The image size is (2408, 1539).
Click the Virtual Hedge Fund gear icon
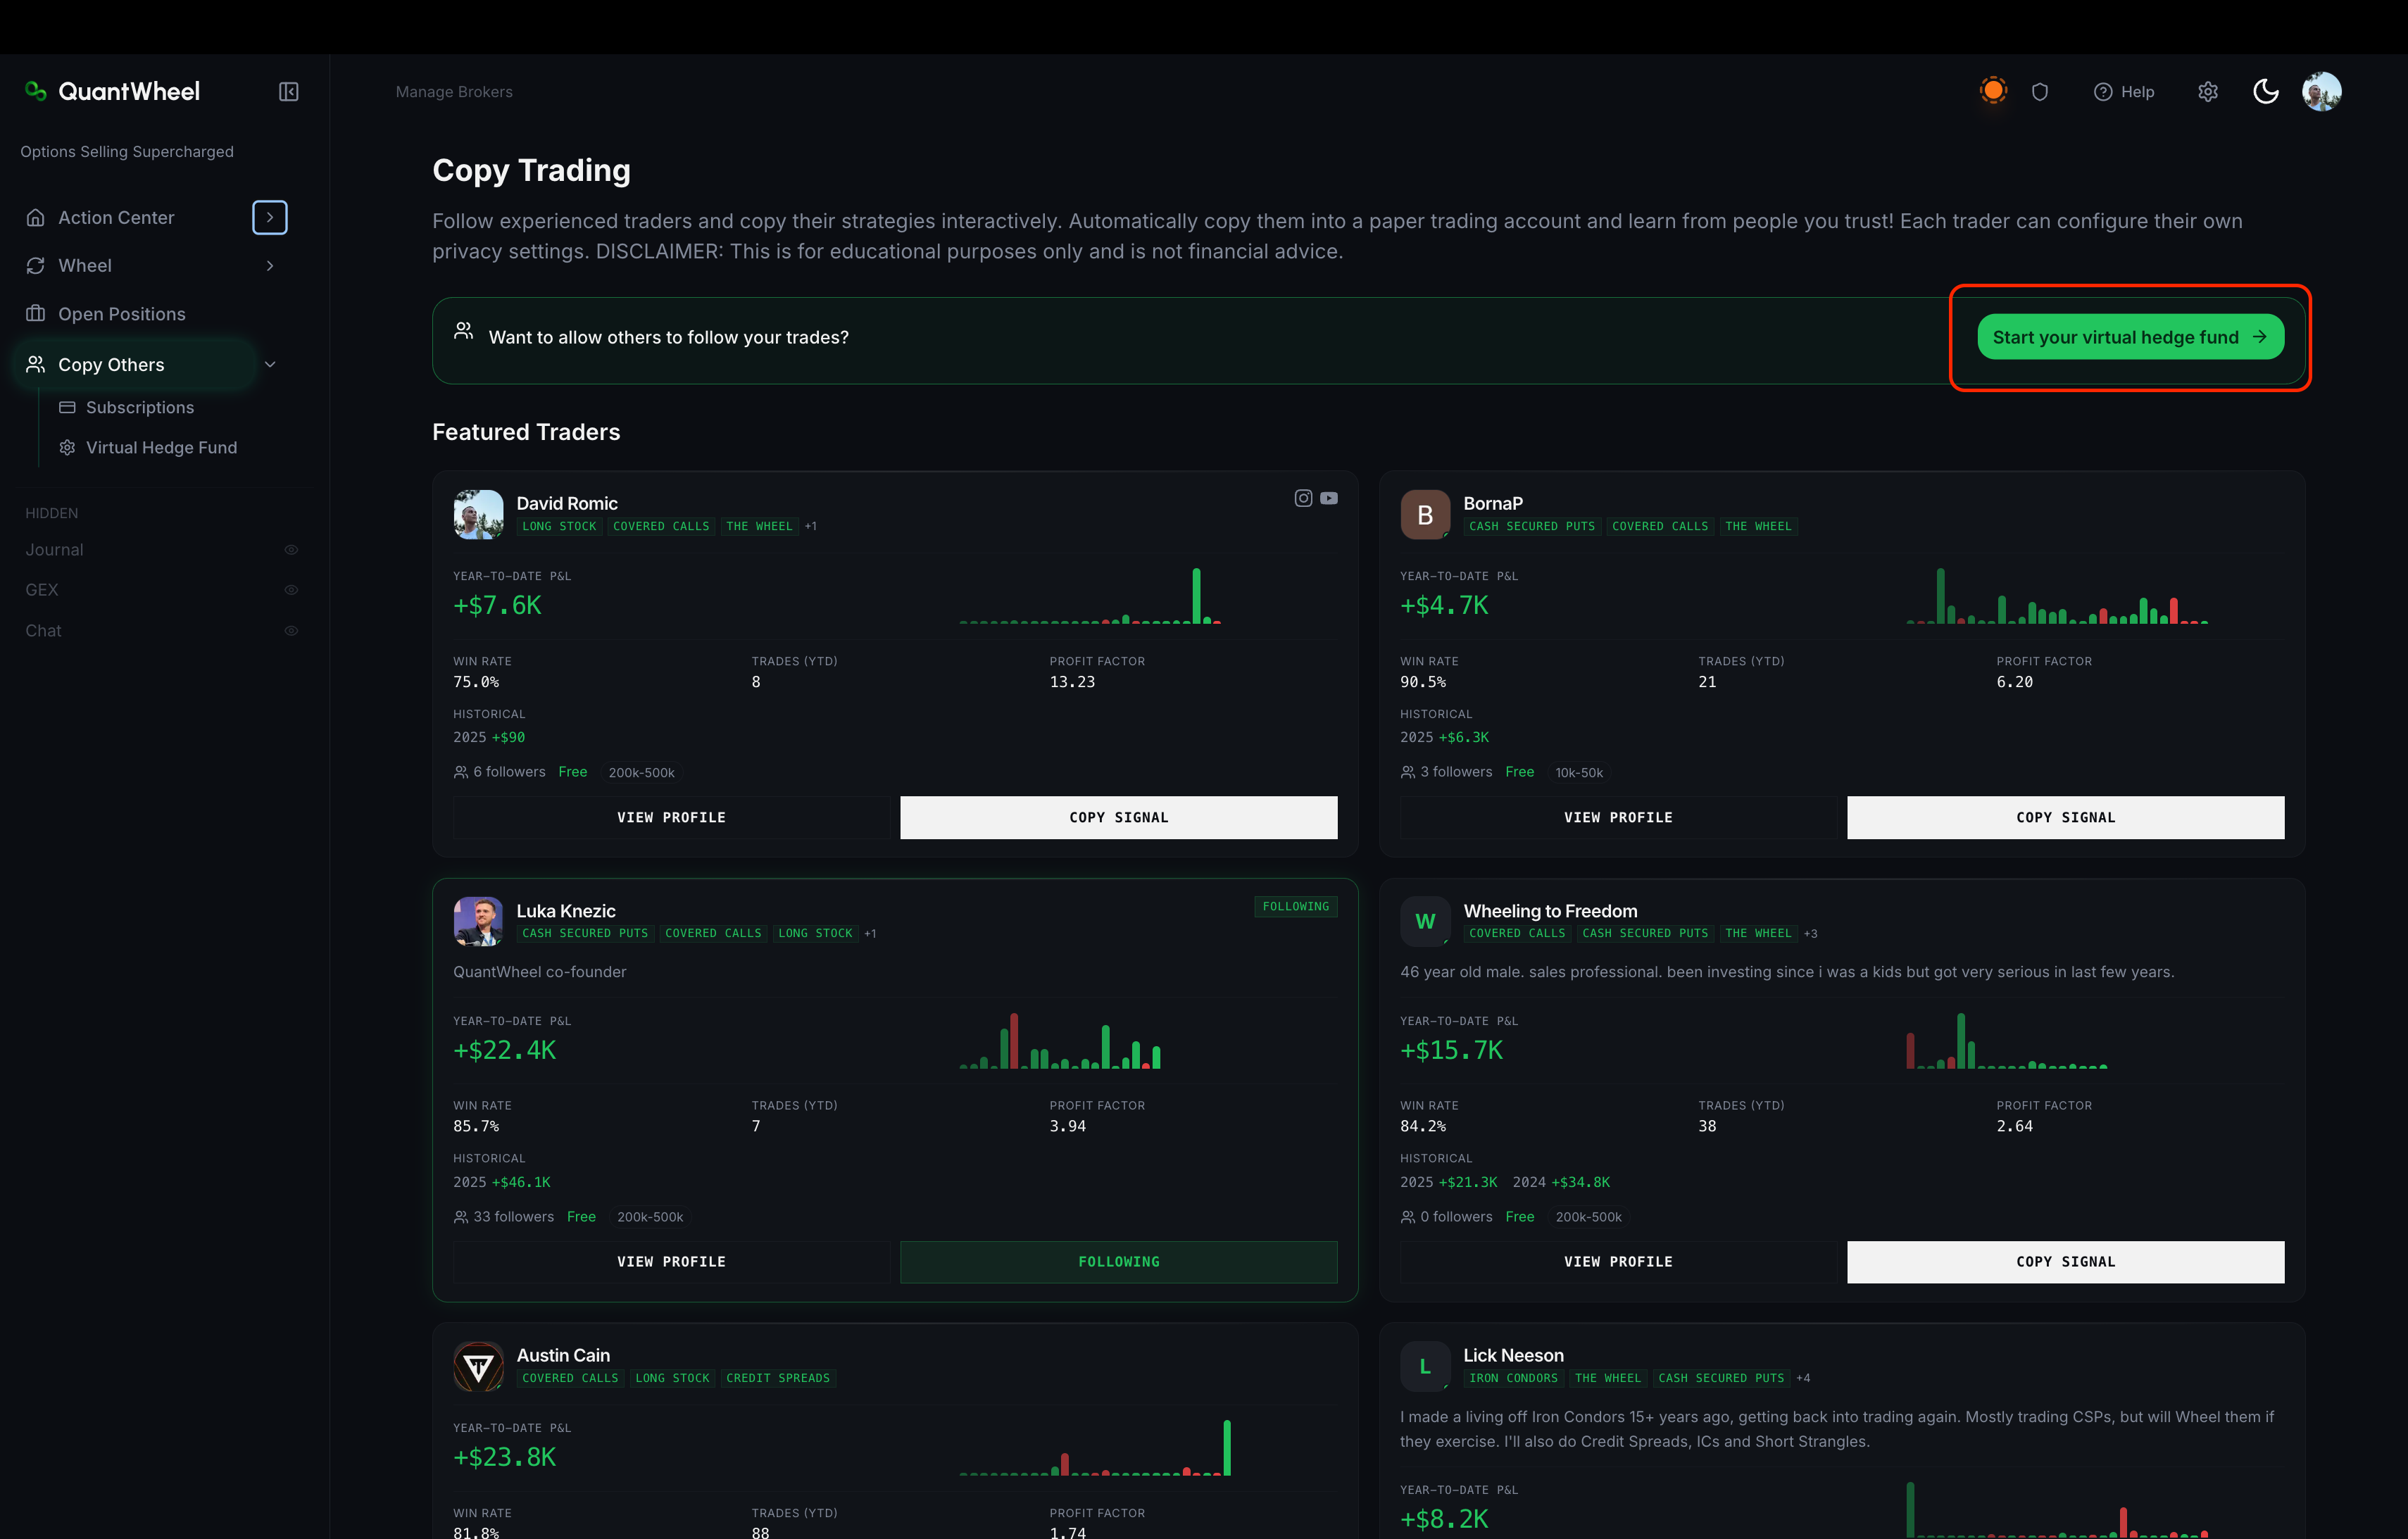[x=67, y=448]
